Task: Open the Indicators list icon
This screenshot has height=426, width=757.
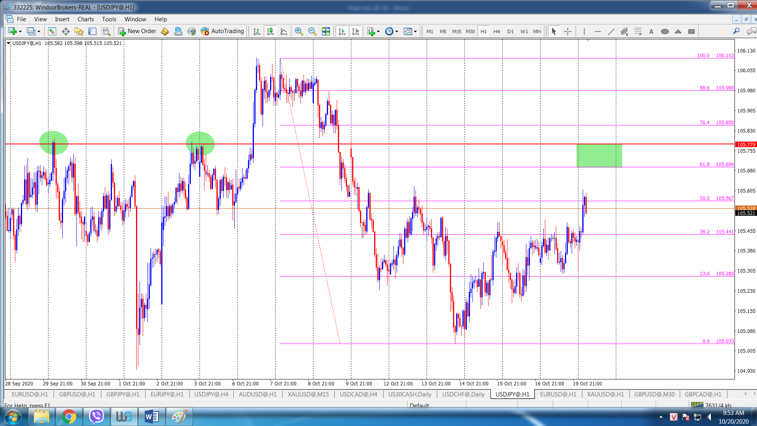Action: [x=371, y=31]
